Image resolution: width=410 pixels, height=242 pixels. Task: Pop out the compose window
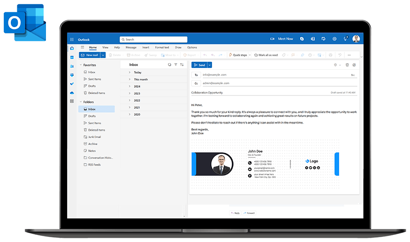point(354,65)
